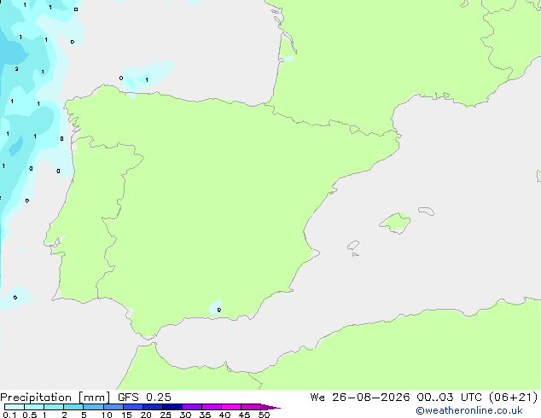Click the '0' value off Spain's north coast
The height and width of the screenshot is (418, 541).
(x=121, y=78)
